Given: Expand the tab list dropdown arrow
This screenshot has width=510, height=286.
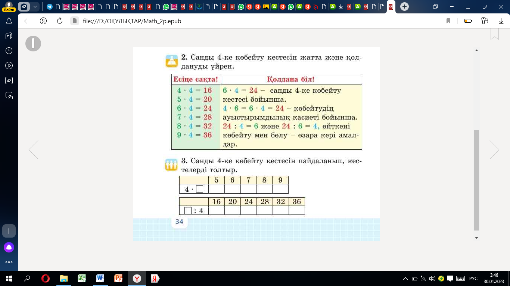Looking at the screenshot, I should pyautogui.click(x=35, y=7).
